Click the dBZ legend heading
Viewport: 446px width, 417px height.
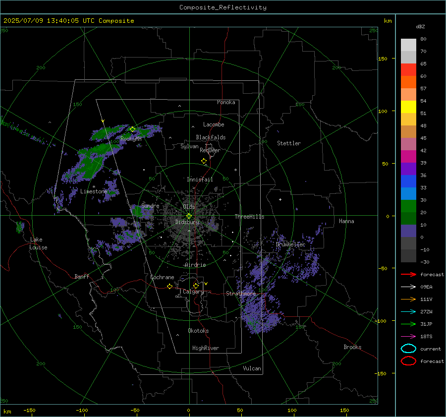tap(420, 27)
